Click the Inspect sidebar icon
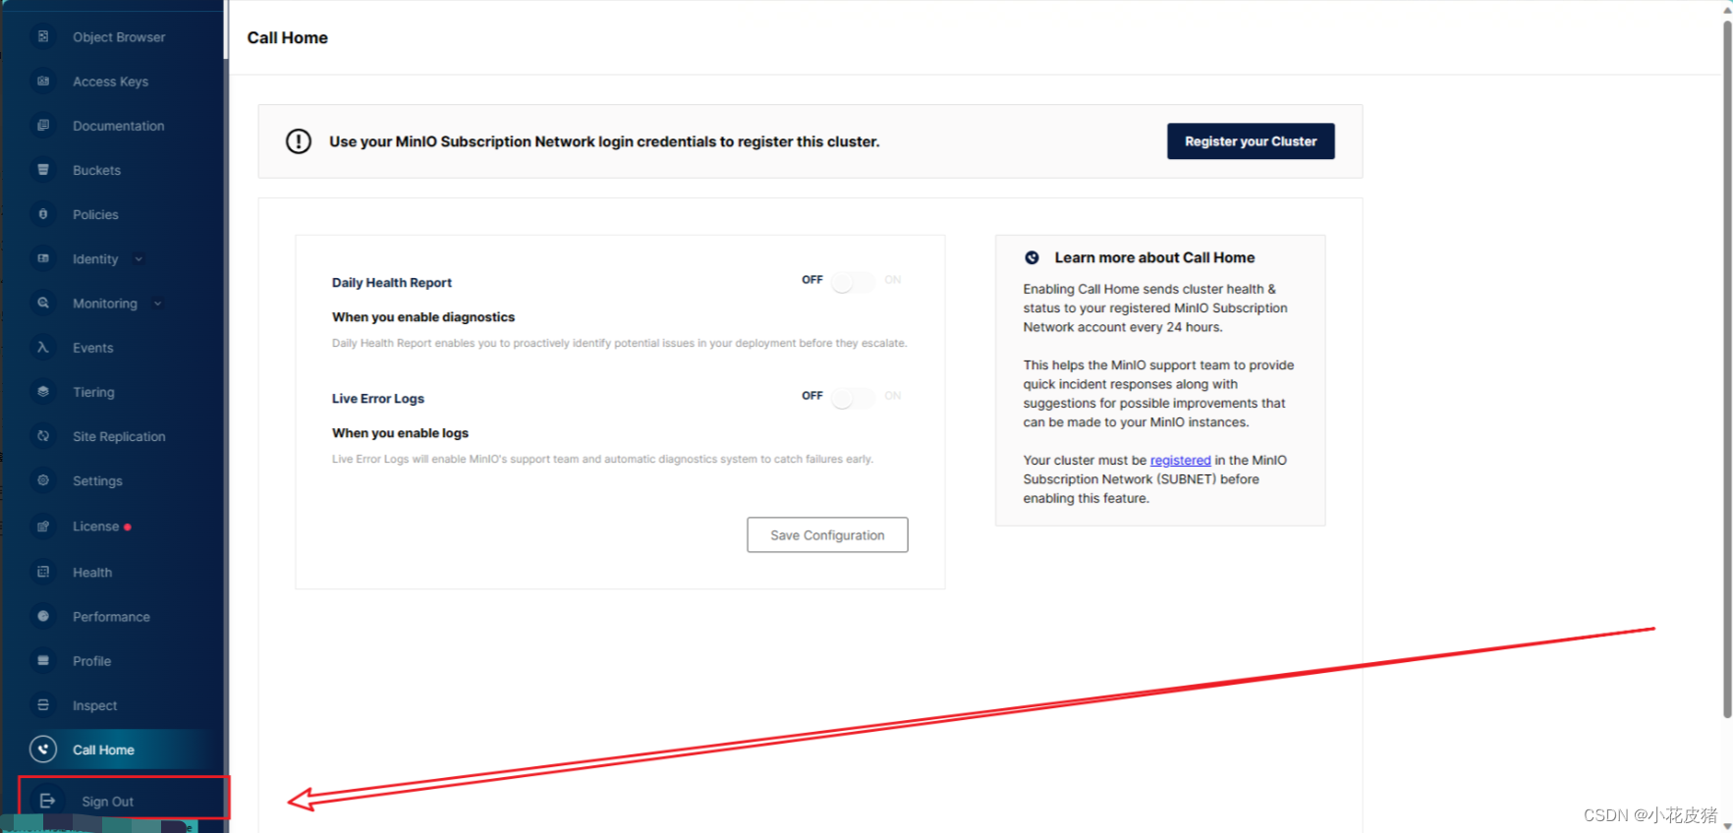1733x833 pixels. pyautogui.click(x=43, y=704)
